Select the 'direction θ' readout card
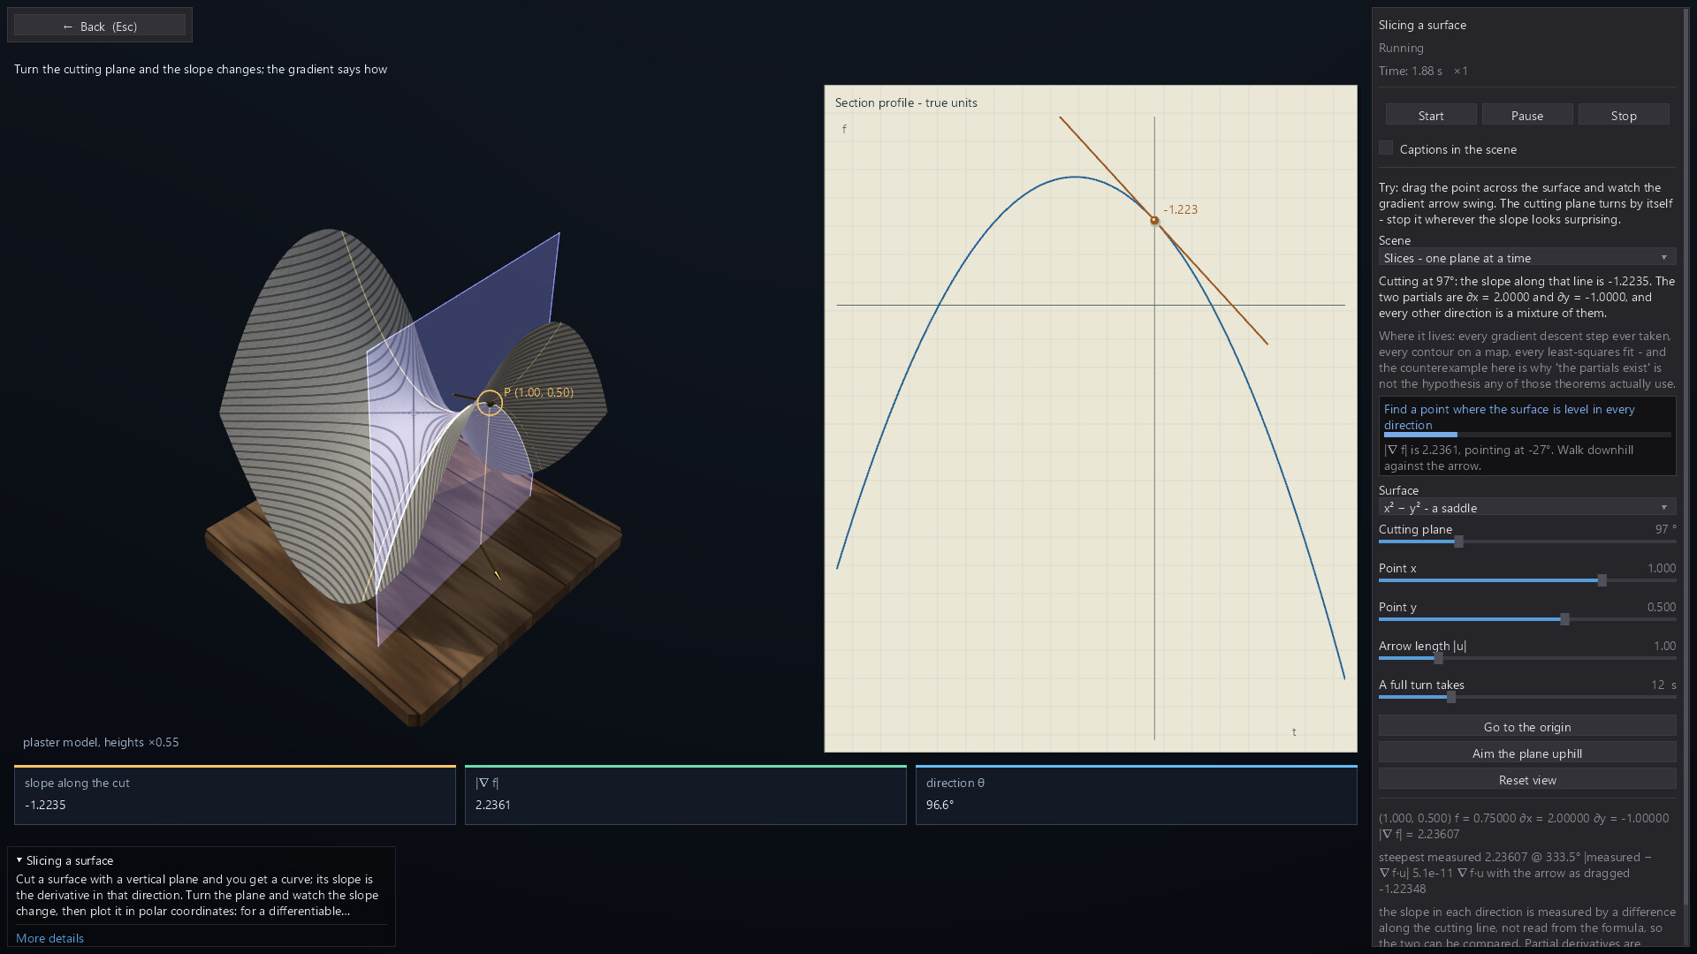 tap(1136, 795)
